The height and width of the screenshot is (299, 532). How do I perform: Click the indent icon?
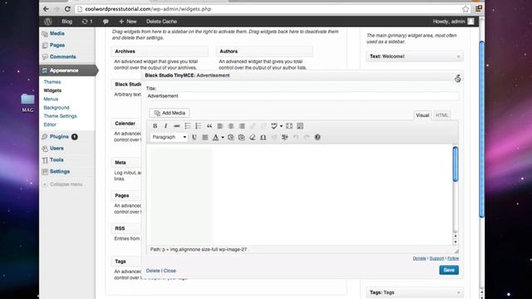[285, 137]
